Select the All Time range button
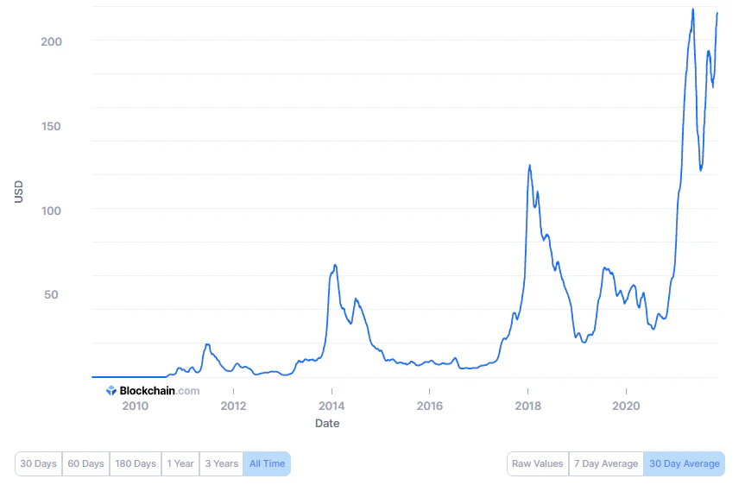The width and height of the screenshot is (745, 485). [x=267, y=463]
